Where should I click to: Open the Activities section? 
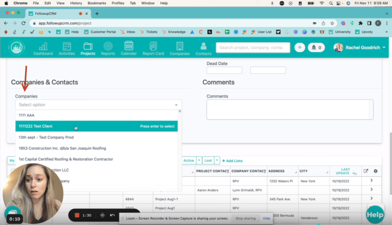coord(67,48)
